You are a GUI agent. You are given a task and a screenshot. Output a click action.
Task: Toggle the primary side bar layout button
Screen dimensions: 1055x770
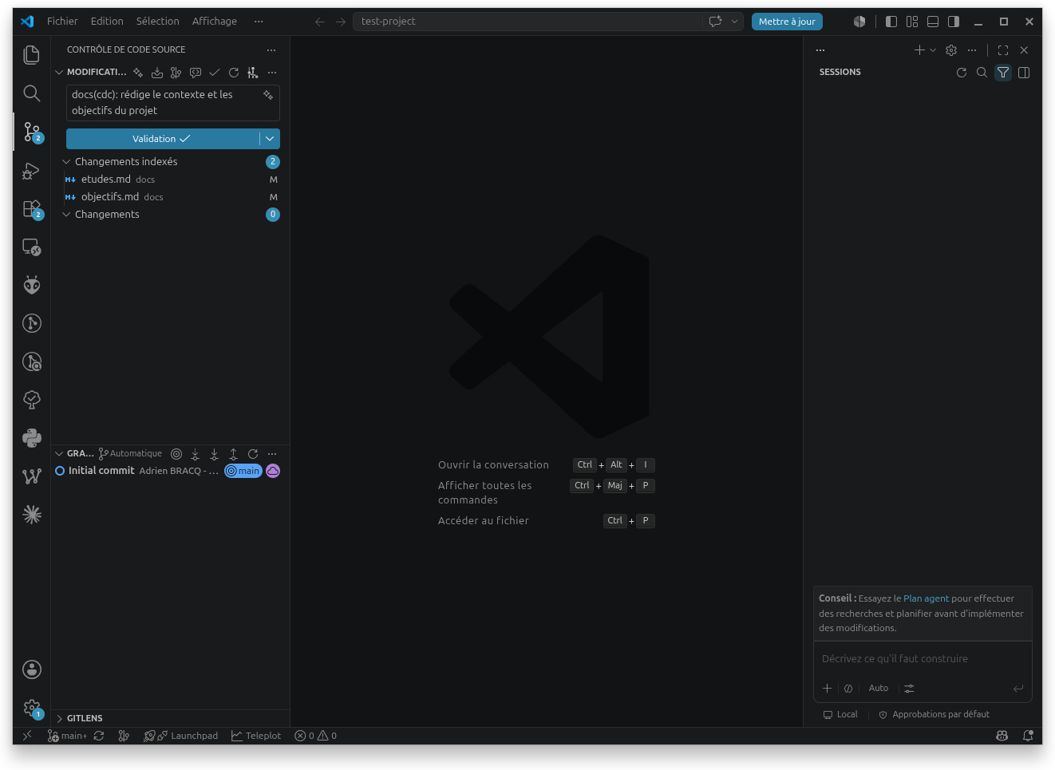[x=891, y=22]
